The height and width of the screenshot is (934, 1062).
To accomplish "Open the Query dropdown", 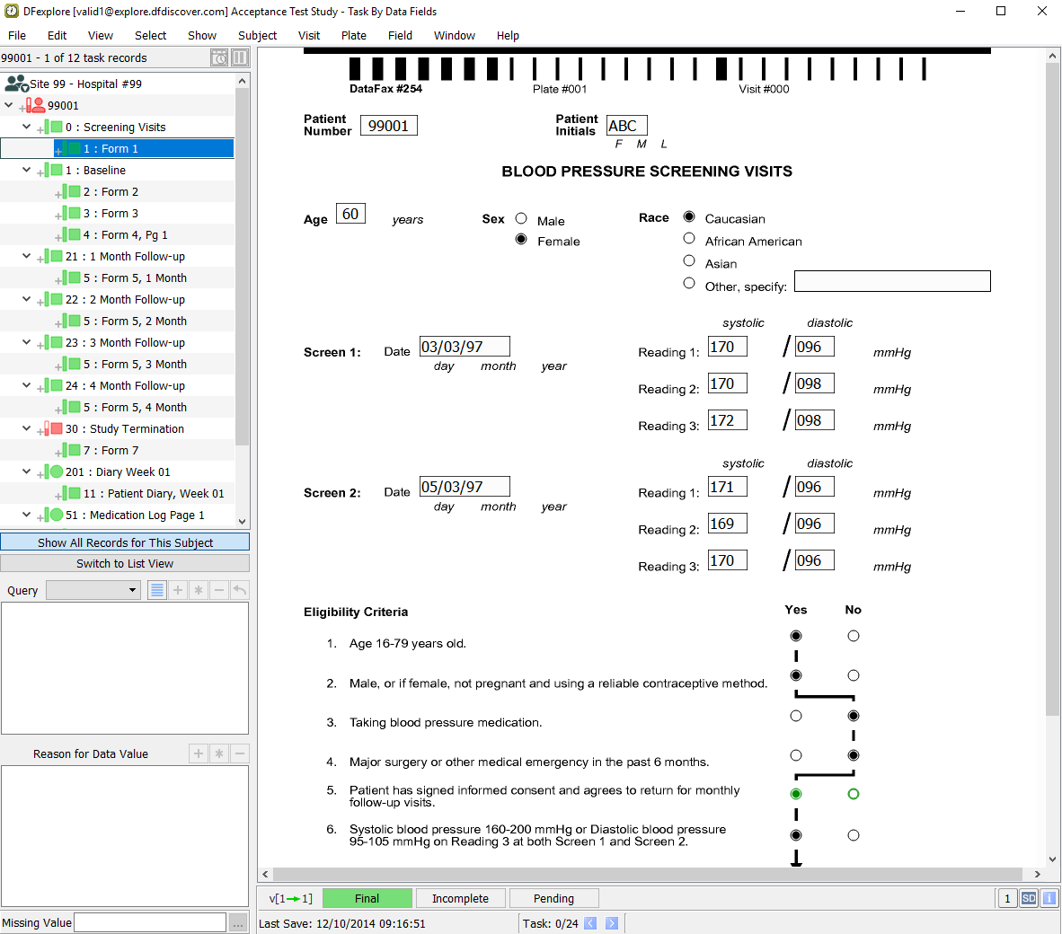I will click(x=93, y=590).
